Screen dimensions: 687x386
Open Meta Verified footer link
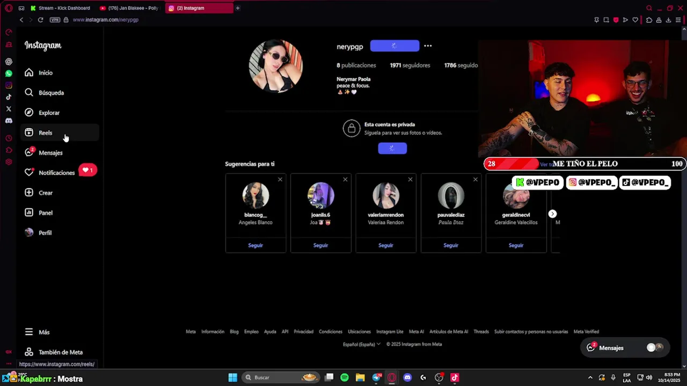[586, 331]
